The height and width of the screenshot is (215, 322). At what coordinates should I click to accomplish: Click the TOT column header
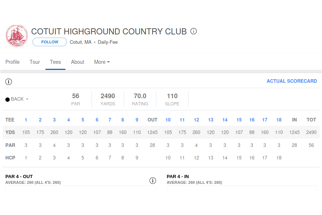pos(311,120)
